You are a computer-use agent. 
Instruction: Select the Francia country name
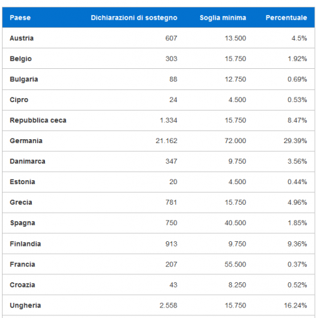click(x=22, y=264)
